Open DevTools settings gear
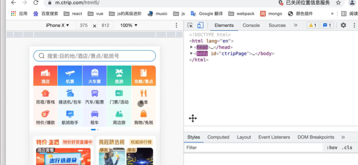358x165 pixels. [x=343, y=25]
